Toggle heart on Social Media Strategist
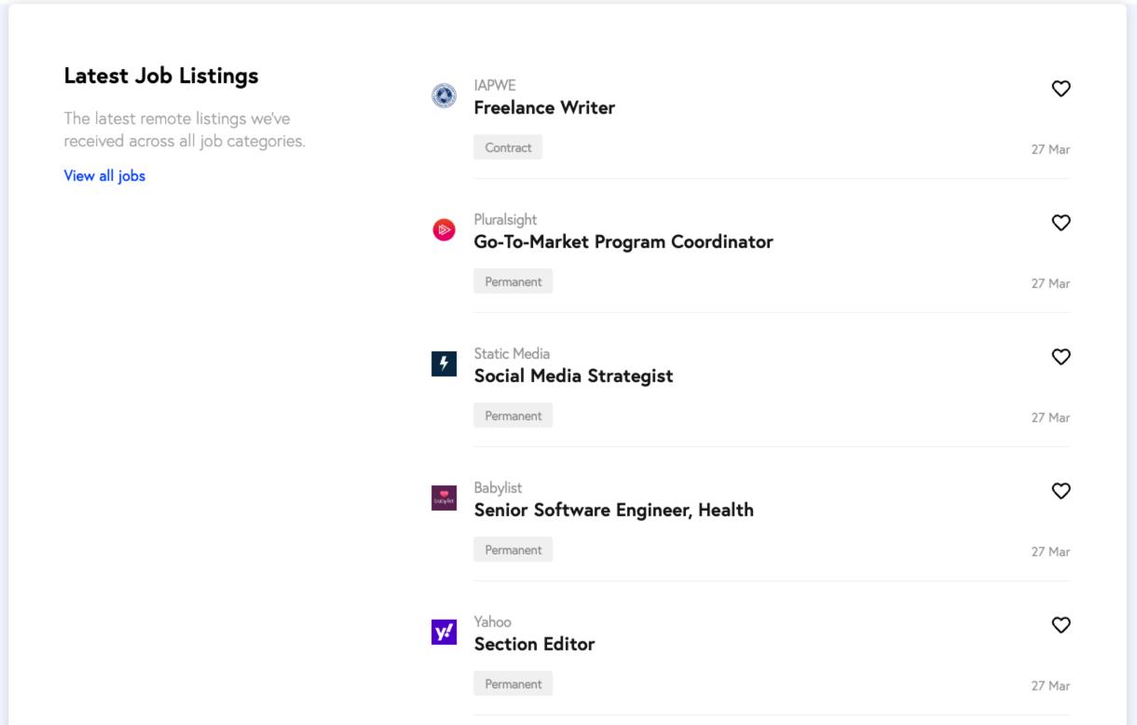 (1061, 357)
